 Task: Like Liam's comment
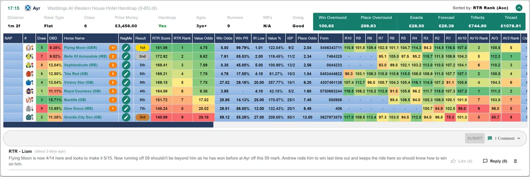462,161
